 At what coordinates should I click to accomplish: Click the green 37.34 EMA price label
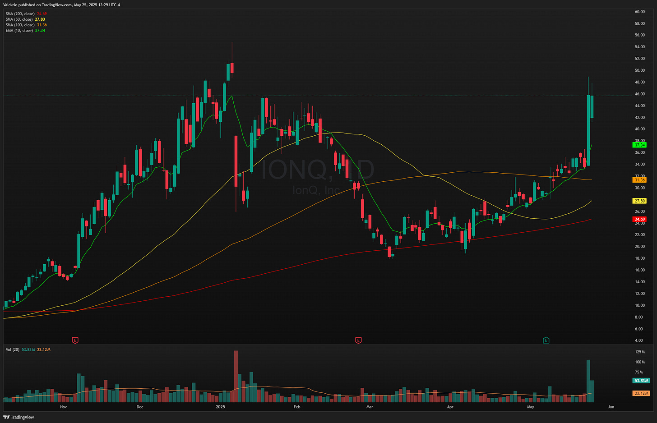click(x=640, y=145)
